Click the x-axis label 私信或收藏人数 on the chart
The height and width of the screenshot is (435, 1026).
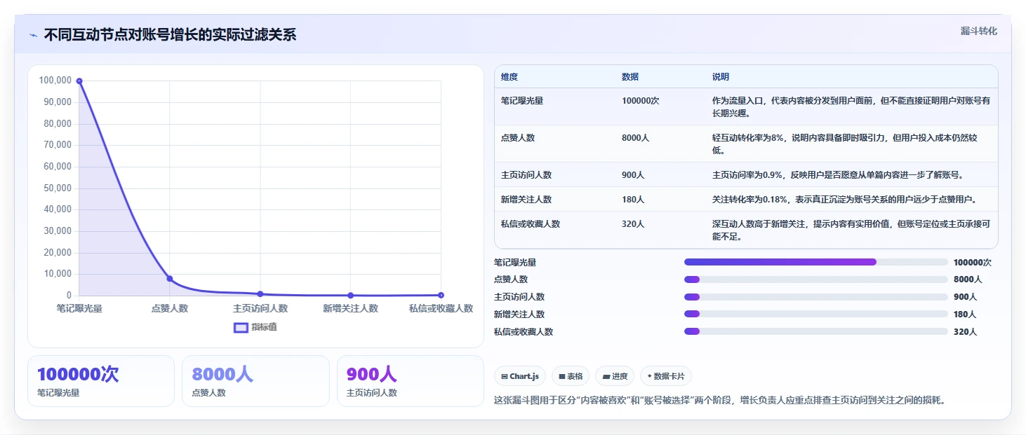(441, 308)
